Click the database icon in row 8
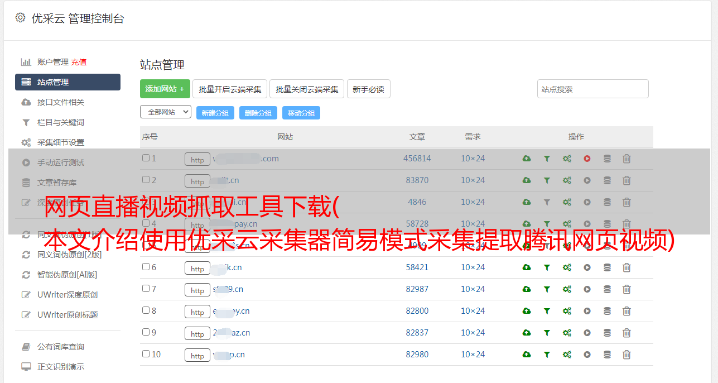The image size is (718, 383). [607, 311]
